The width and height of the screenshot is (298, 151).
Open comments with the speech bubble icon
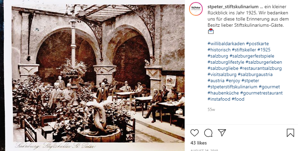coord(208,133)
